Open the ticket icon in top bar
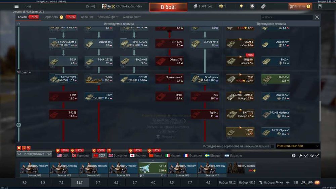The height and width of the screenshot is (189, 336). coord(263,6)
